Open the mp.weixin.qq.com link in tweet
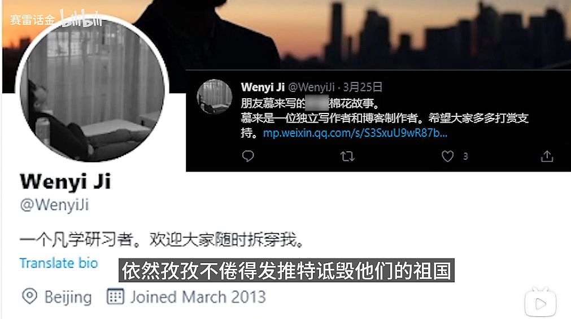Viewport: 571px width, 319px height. click(355, 133)
